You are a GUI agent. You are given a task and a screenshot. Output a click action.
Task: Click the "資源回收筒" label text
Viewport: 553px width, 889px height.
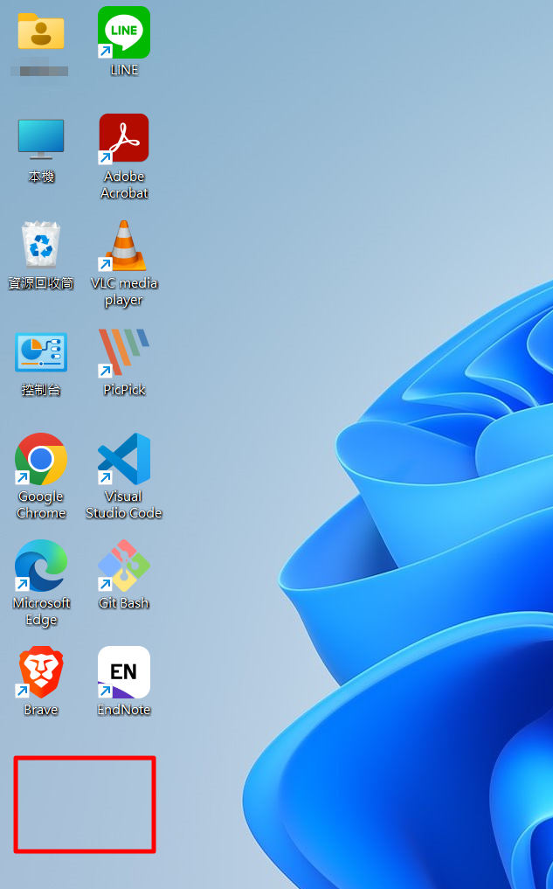41,283
